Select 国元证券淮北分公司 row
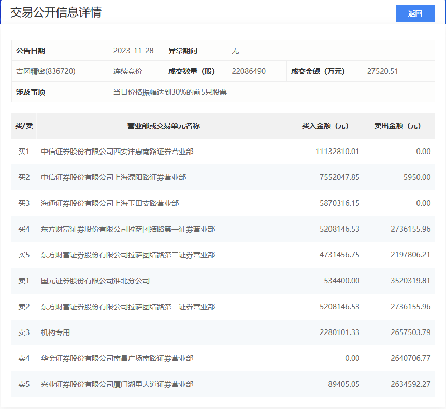Image resolution: width=446 pixels, height=409 pixels. coord(95,281)
